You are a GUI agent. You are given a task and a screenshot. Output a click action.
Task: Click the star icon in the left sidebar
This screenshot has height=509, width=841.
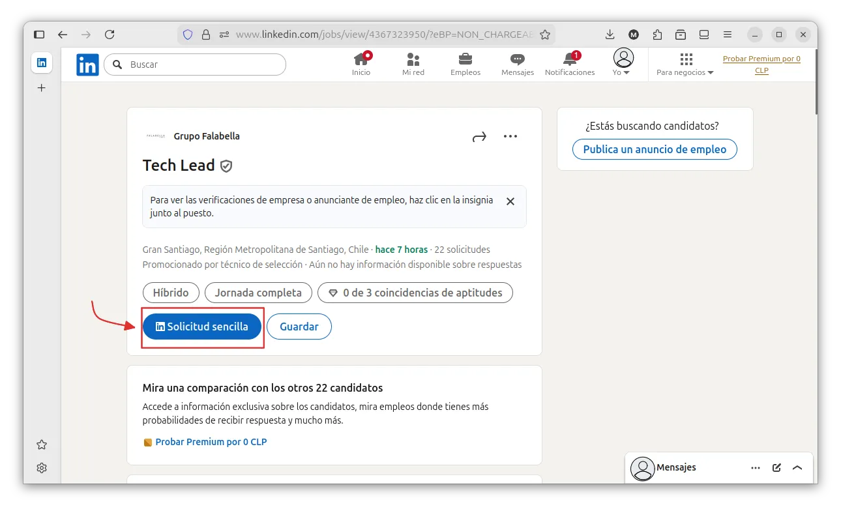[x=41, y=444]
